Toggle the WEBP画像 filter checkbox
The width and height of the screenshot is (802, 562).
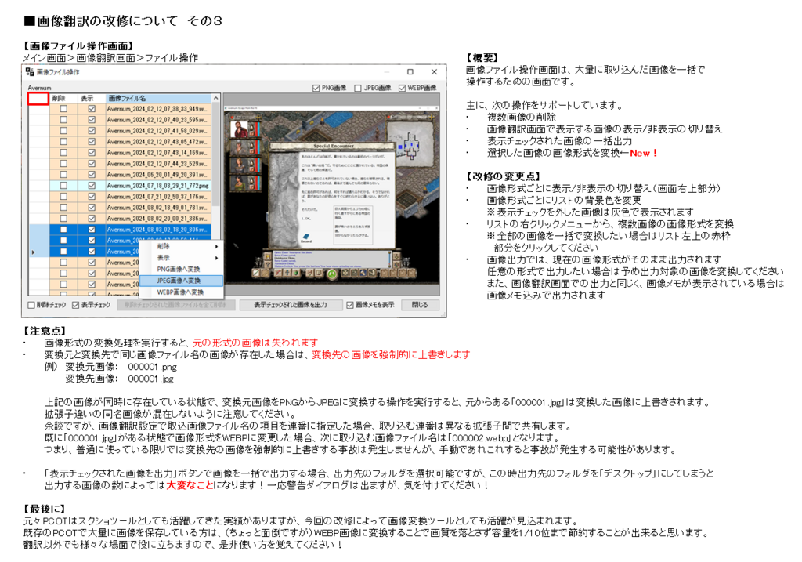coord(402,88)
